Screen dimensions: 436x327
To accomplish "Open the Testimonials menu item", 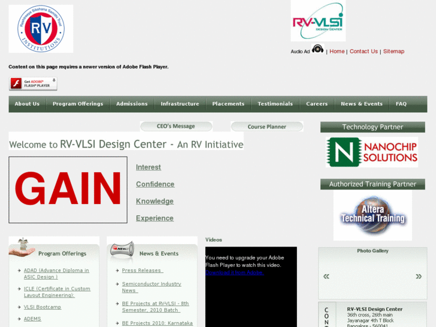I will click(275, 104).
